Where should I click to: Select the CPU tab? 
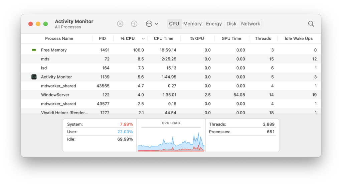(x=174, y=24)
